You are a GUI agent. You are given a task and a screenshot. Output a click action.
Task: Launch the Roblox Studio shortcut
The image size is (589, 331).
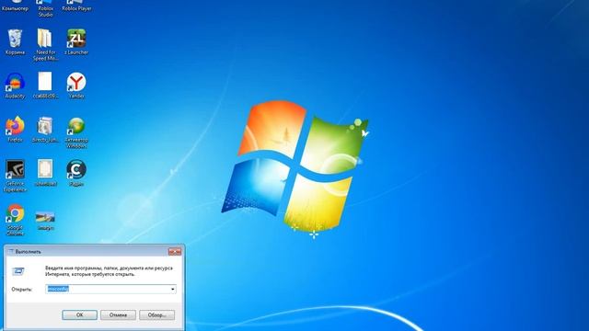click(45, 8)
